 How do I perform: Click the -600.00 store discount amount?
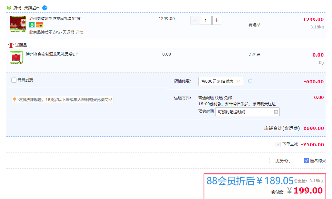(314, 82)
